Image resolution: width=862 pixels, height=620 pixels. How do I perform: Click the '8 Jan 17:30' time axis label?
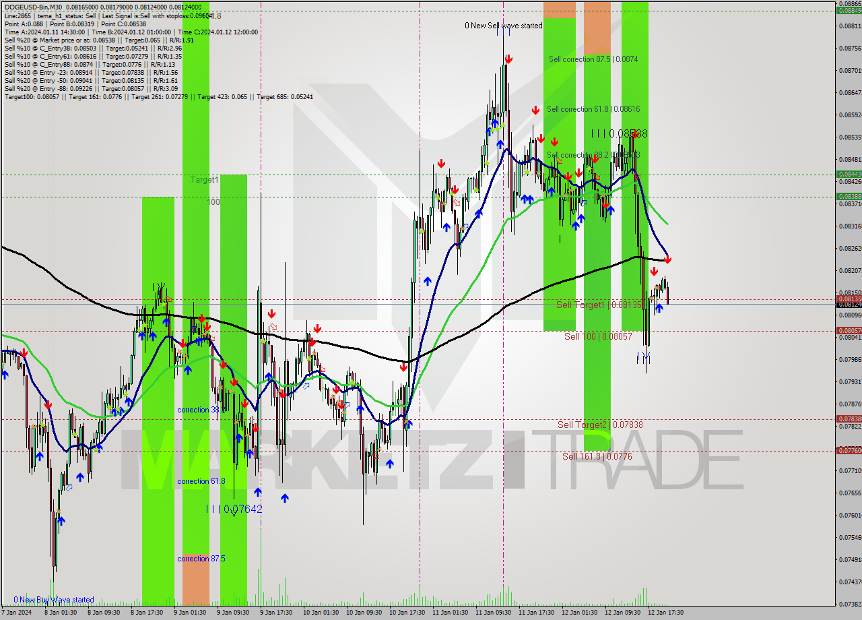tap(147, 613)
